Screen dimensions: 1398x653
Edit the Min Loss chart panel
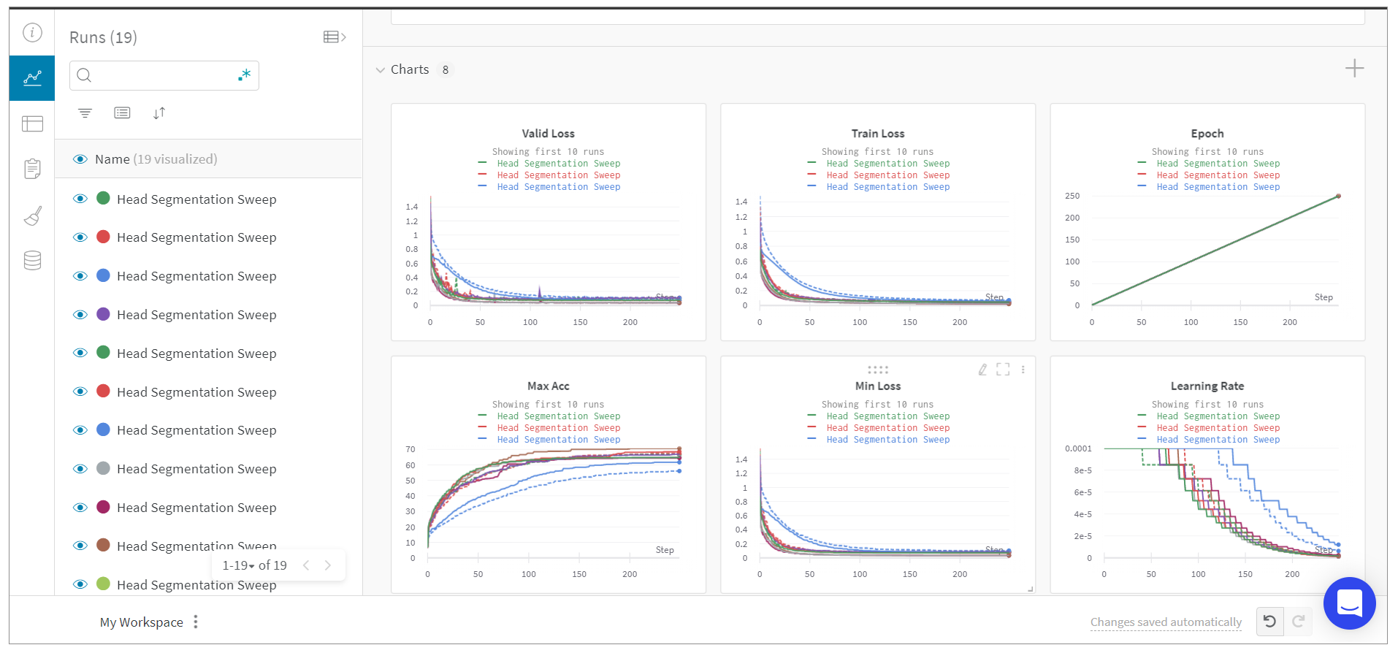[982, 370]
